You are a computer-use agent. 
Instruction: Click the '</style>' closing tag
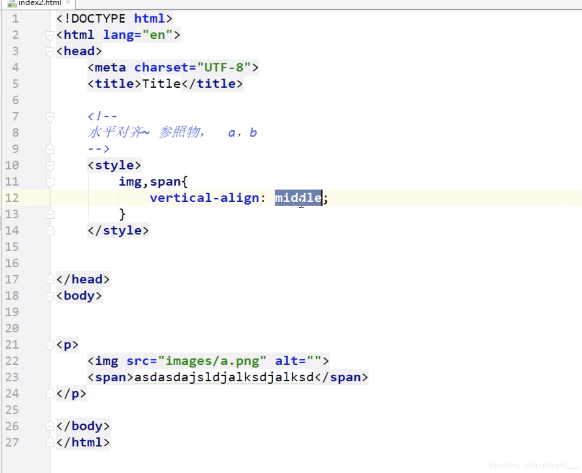tap(118, 230)
